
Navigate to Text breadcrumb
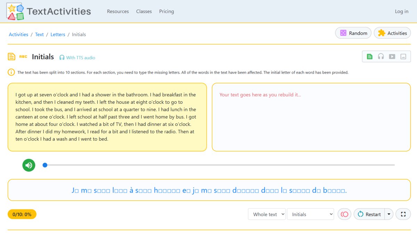pos(40,34)
